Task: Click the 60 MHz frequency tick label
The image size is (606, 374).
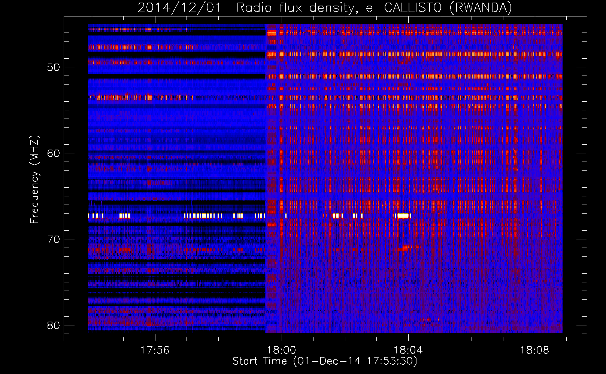Action: tap(54, 153)
